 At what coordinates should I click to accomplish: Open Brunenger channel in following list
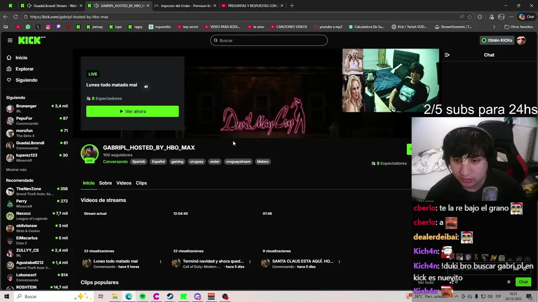[x=37, y=108]
